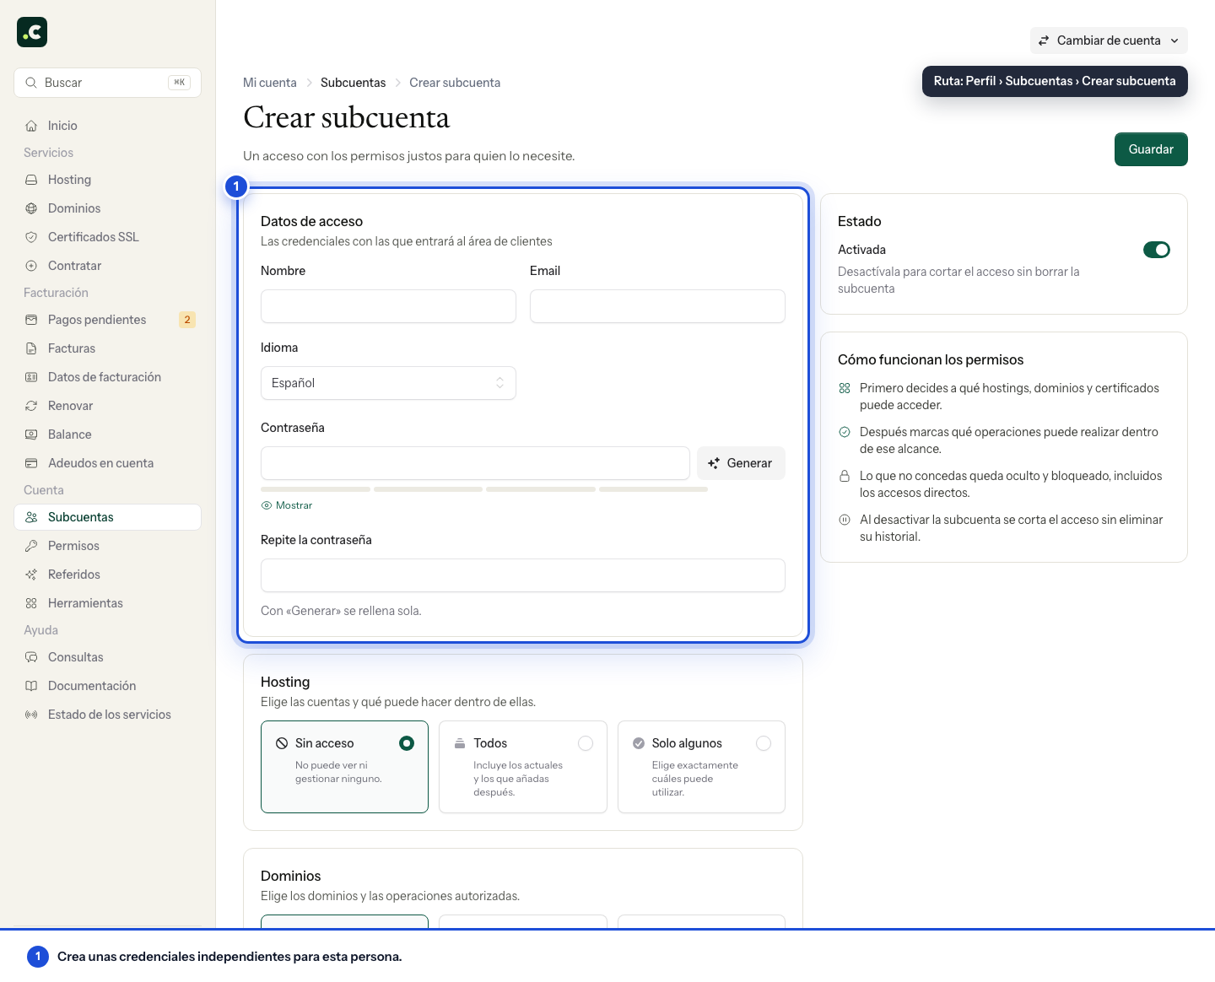The width and height of the screenshot is (1215, 982).
Task: Click the swap arrows icon in Cambiar de cuenta
Action: click(x=1044, y=40)
